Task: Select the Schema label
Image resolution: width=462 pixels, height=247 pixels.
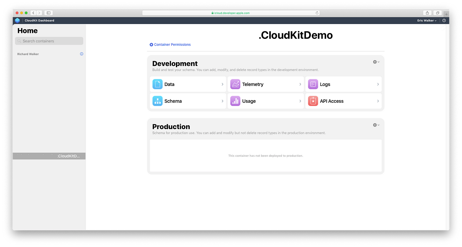Action: 173,101
